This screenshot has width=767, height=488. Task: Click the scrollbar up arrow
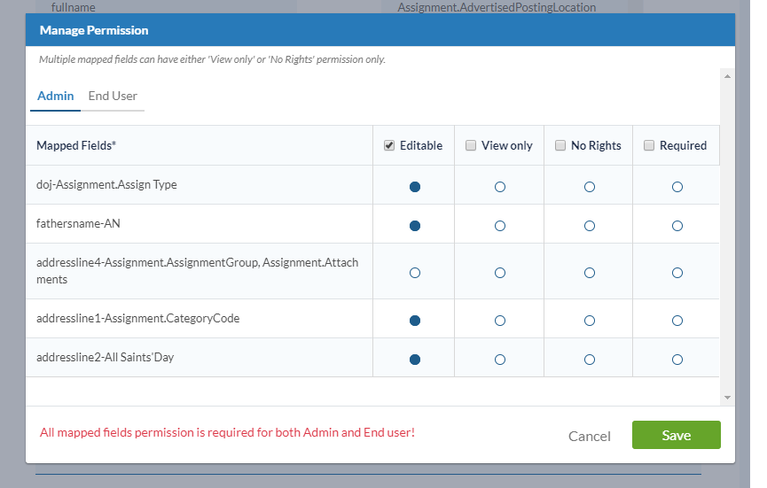click(727, 76)
